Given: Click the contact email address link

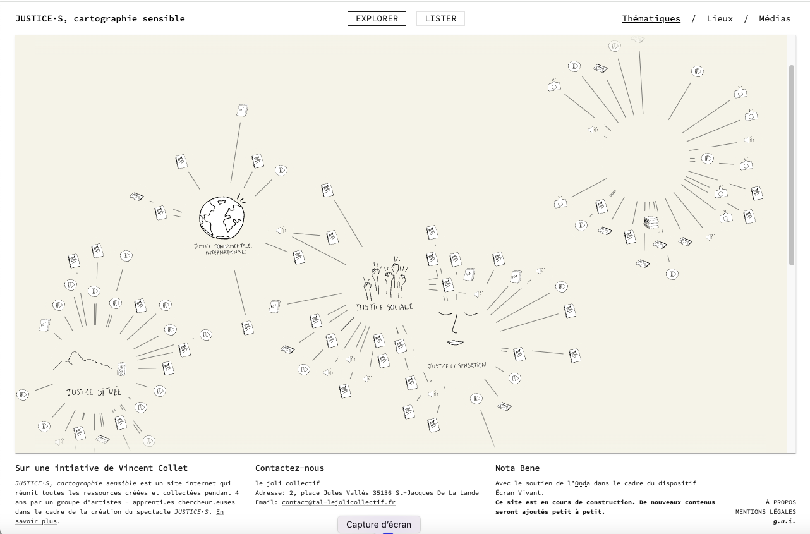Looking at the screenshot, I should point(339,502).
